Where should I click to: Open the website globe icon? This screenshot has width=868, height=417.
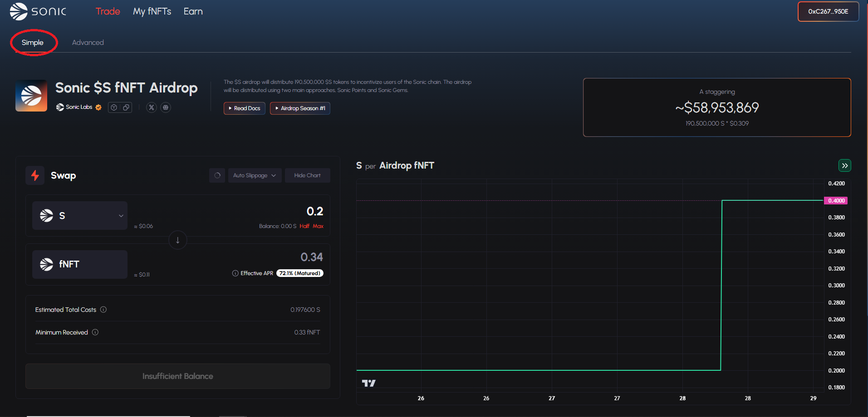(166, 107)
